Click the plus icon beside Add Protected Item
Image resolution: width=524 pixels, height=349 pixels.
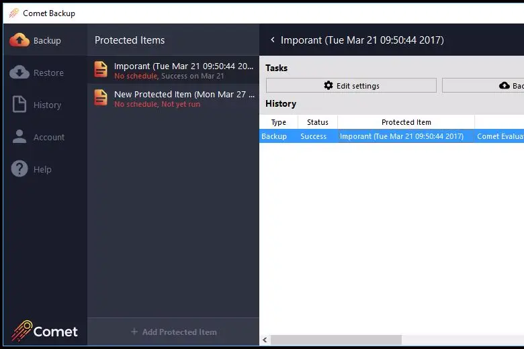(x=134, y=332)
